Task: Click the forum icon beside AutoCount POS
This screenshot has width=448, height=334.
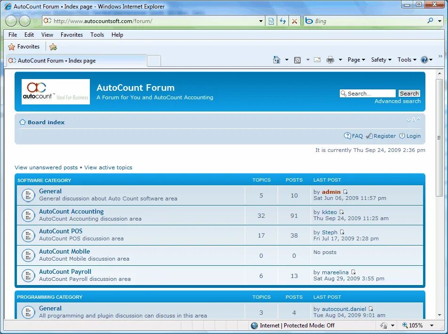Action: pyautogui.click(x=28, y=236)
